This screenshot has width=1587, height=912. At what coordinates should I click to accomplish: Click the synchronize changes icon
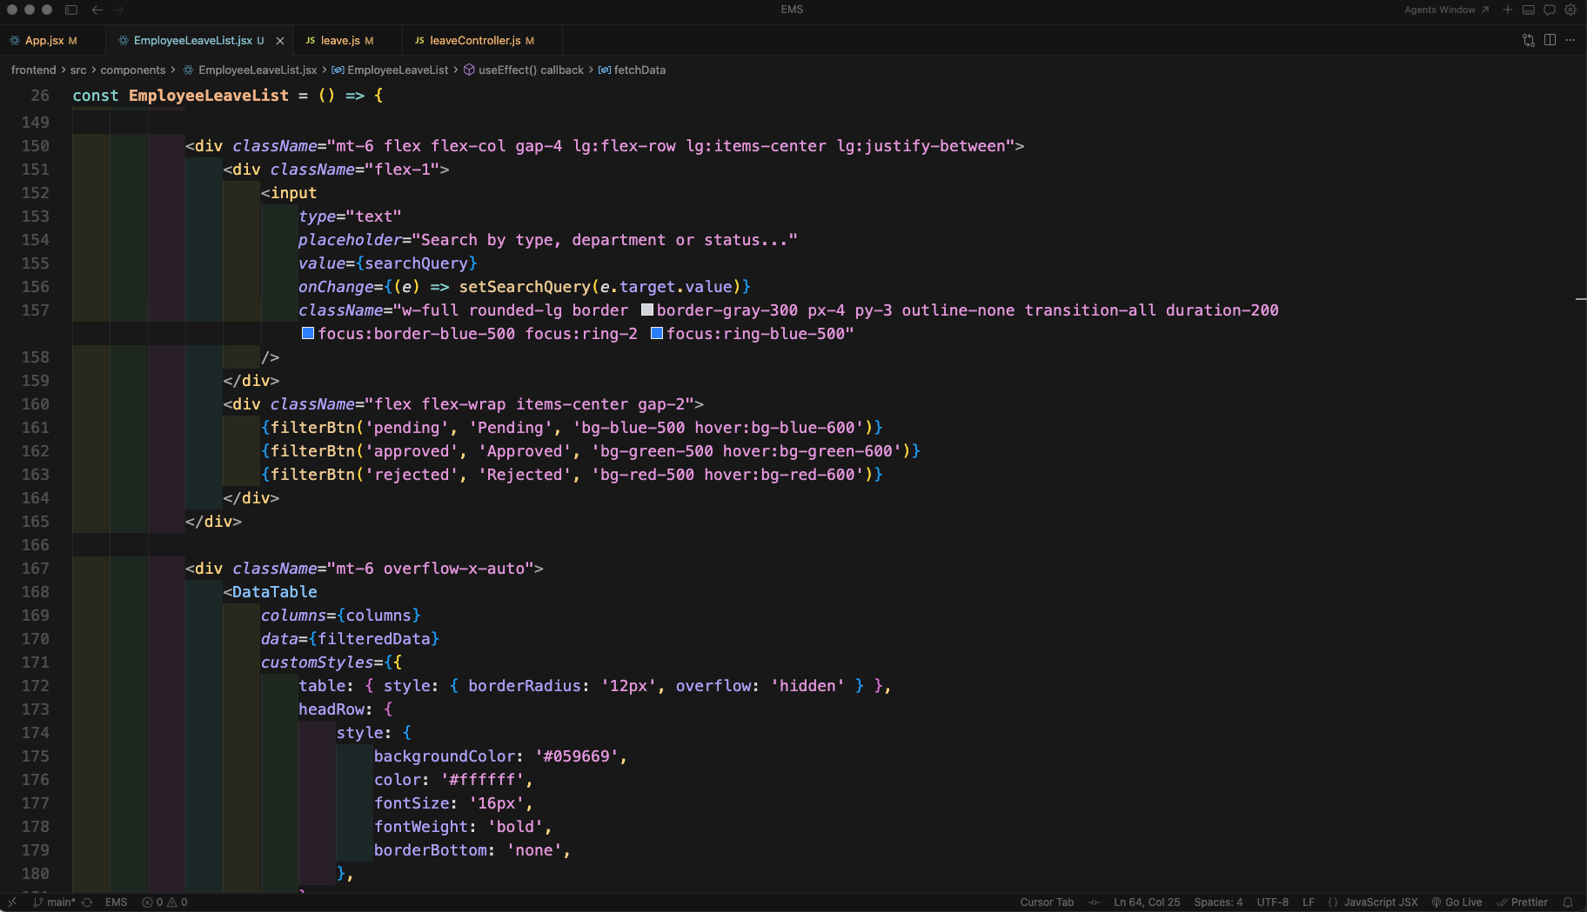tap(87, 902)
